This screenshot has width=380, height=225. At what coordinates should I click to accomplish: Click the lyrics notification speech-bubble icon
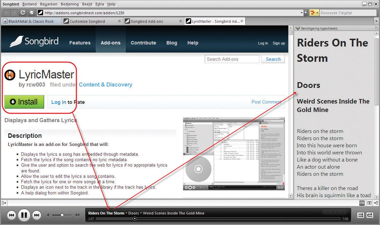(297, 28)
